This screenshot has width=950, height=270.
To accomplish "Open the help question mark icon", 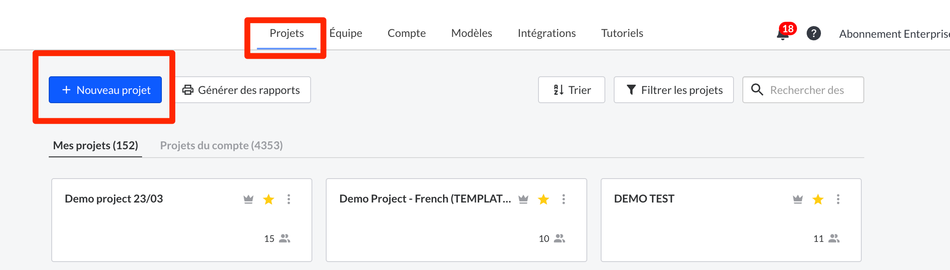I will 814,33.
